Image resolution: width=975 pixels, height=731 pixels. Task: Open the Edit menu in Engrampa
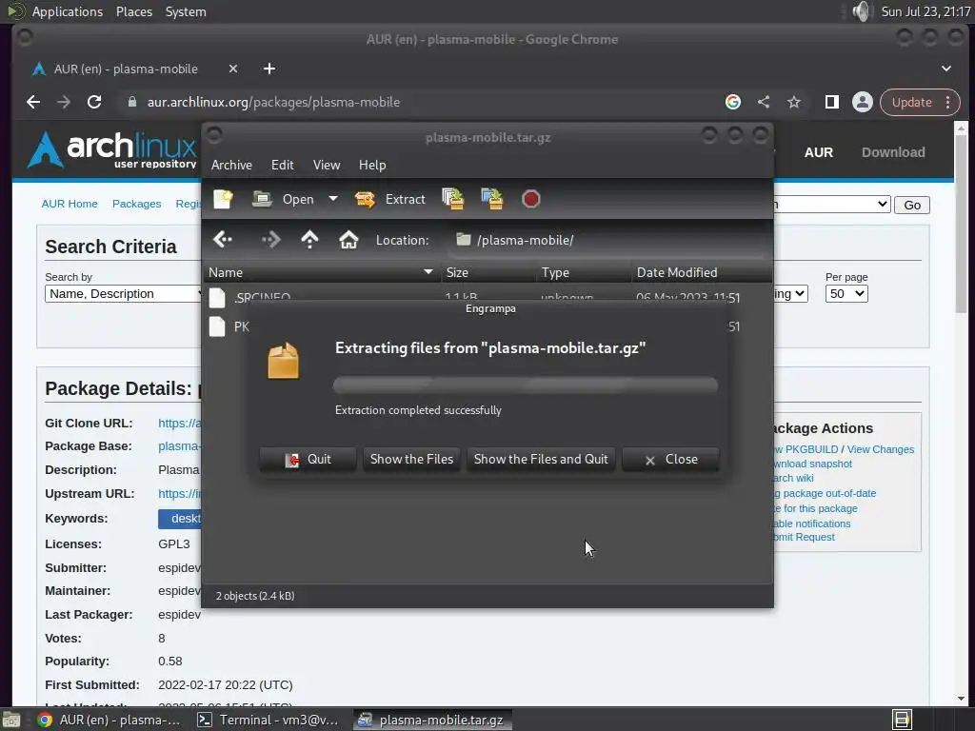pos(282,165)
